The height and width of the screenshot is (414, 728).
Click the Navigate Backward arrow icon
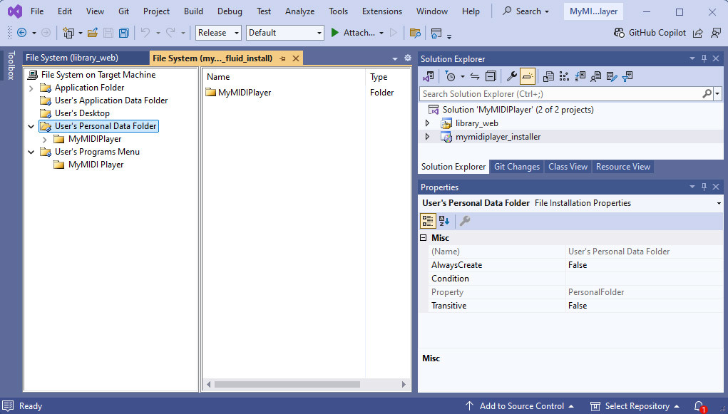[x=22, y=33]
